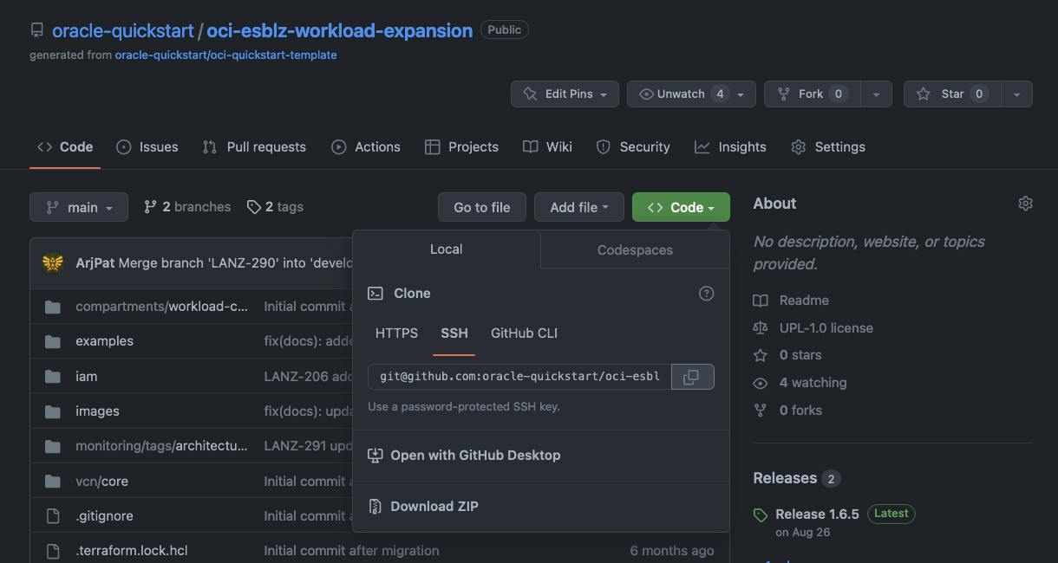Screen dimensions: 1058x563
Task: Select Open with GitHub Desktop
Action: click(476, 455)
